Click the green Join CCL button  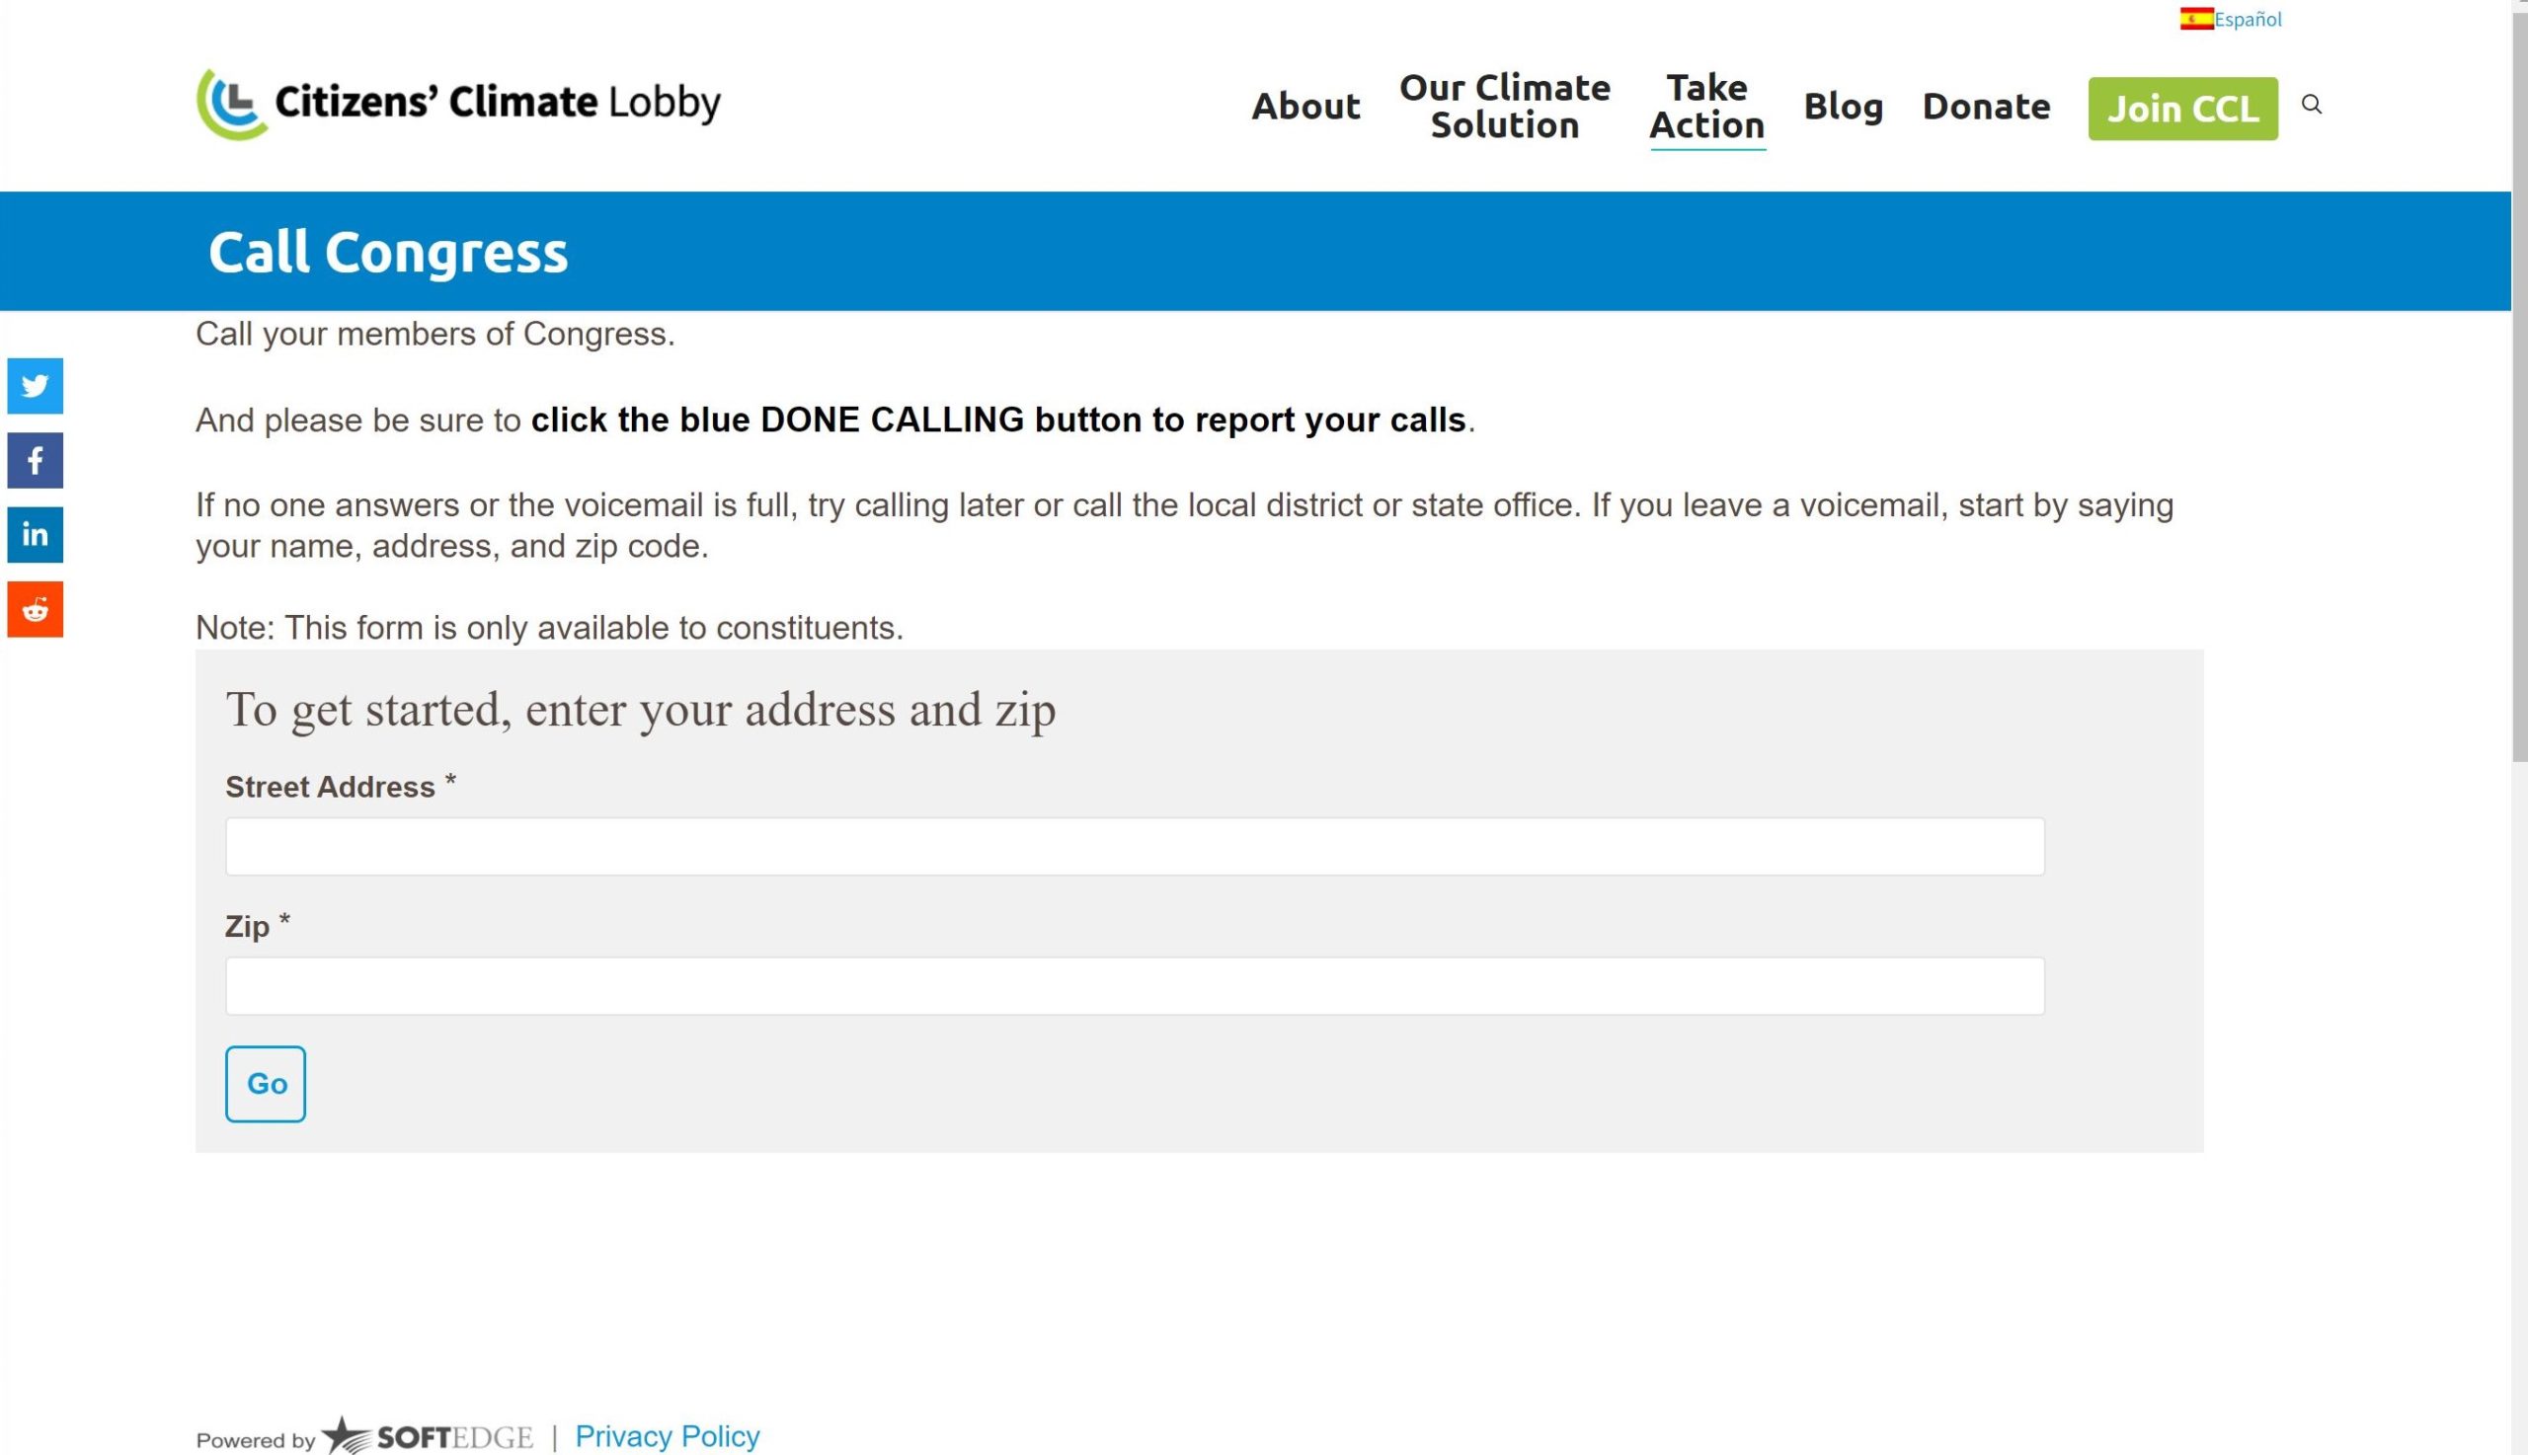coord(2183,108)
